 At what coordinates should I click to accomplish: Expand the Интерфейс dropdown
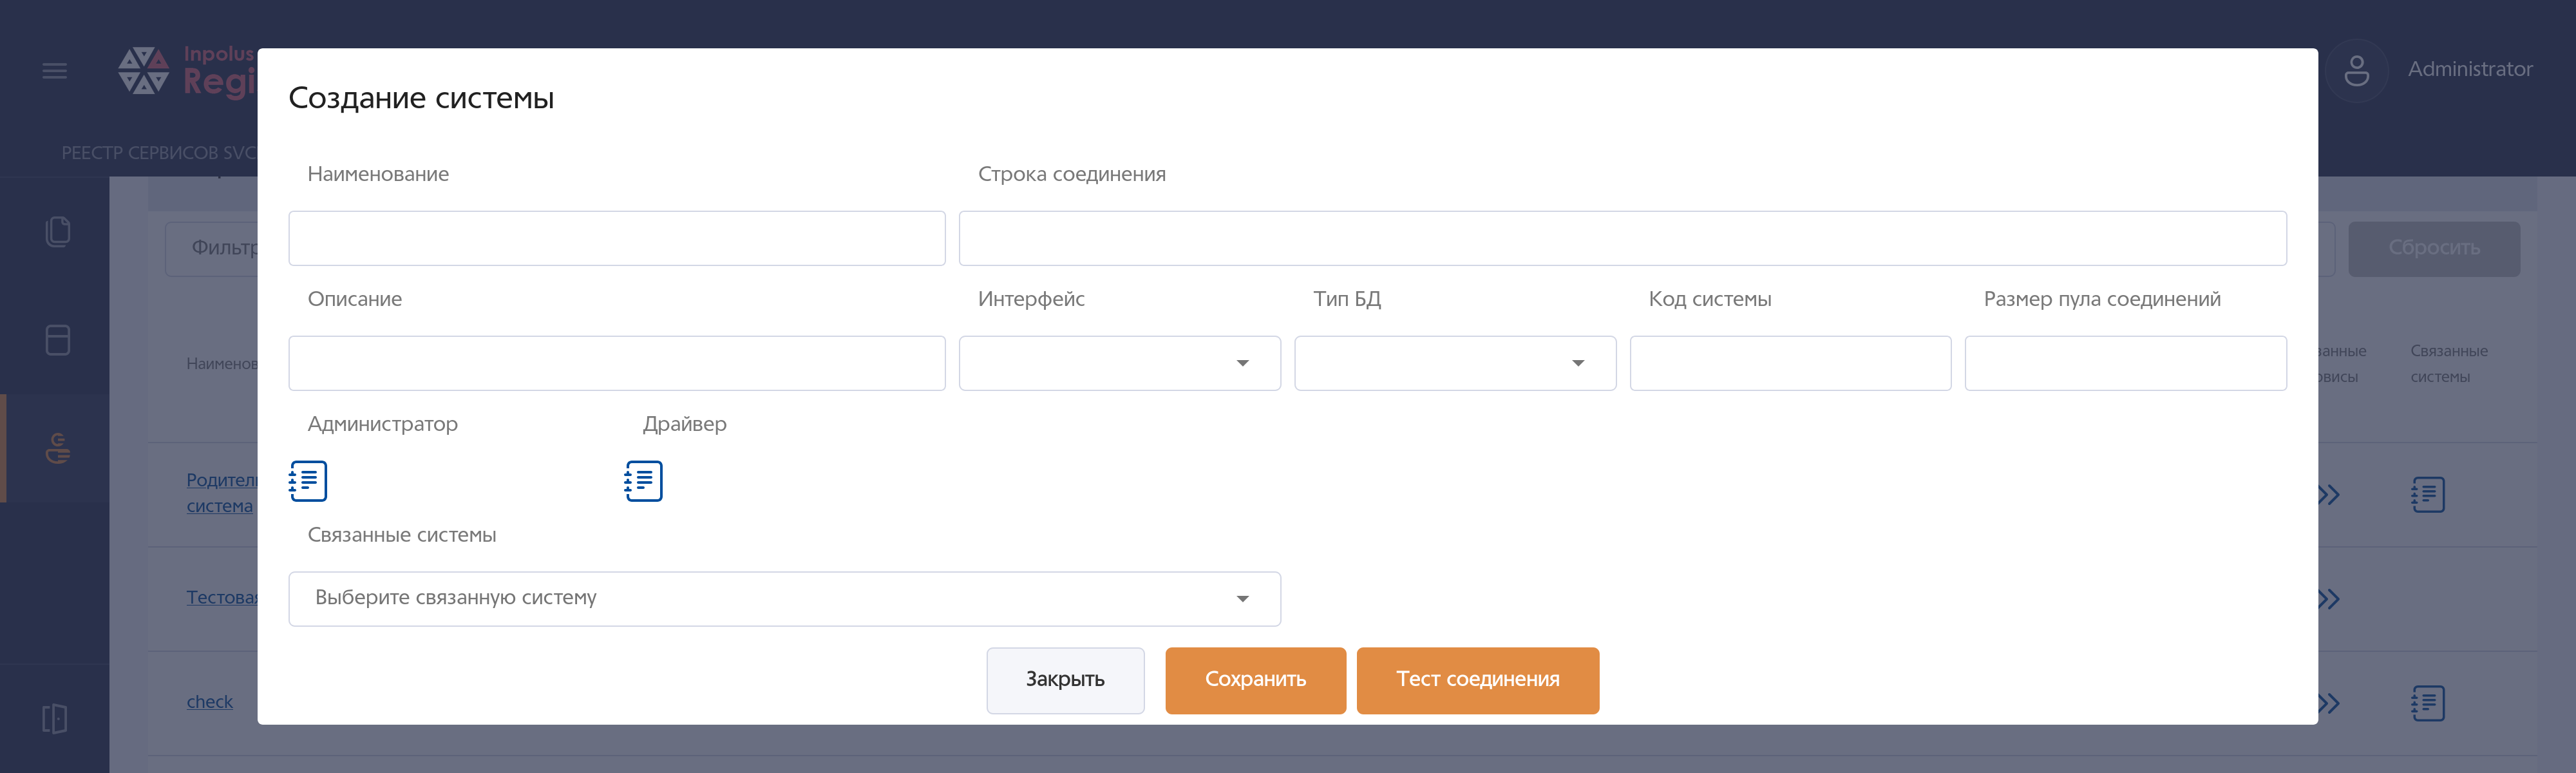tap(1119, 363)
